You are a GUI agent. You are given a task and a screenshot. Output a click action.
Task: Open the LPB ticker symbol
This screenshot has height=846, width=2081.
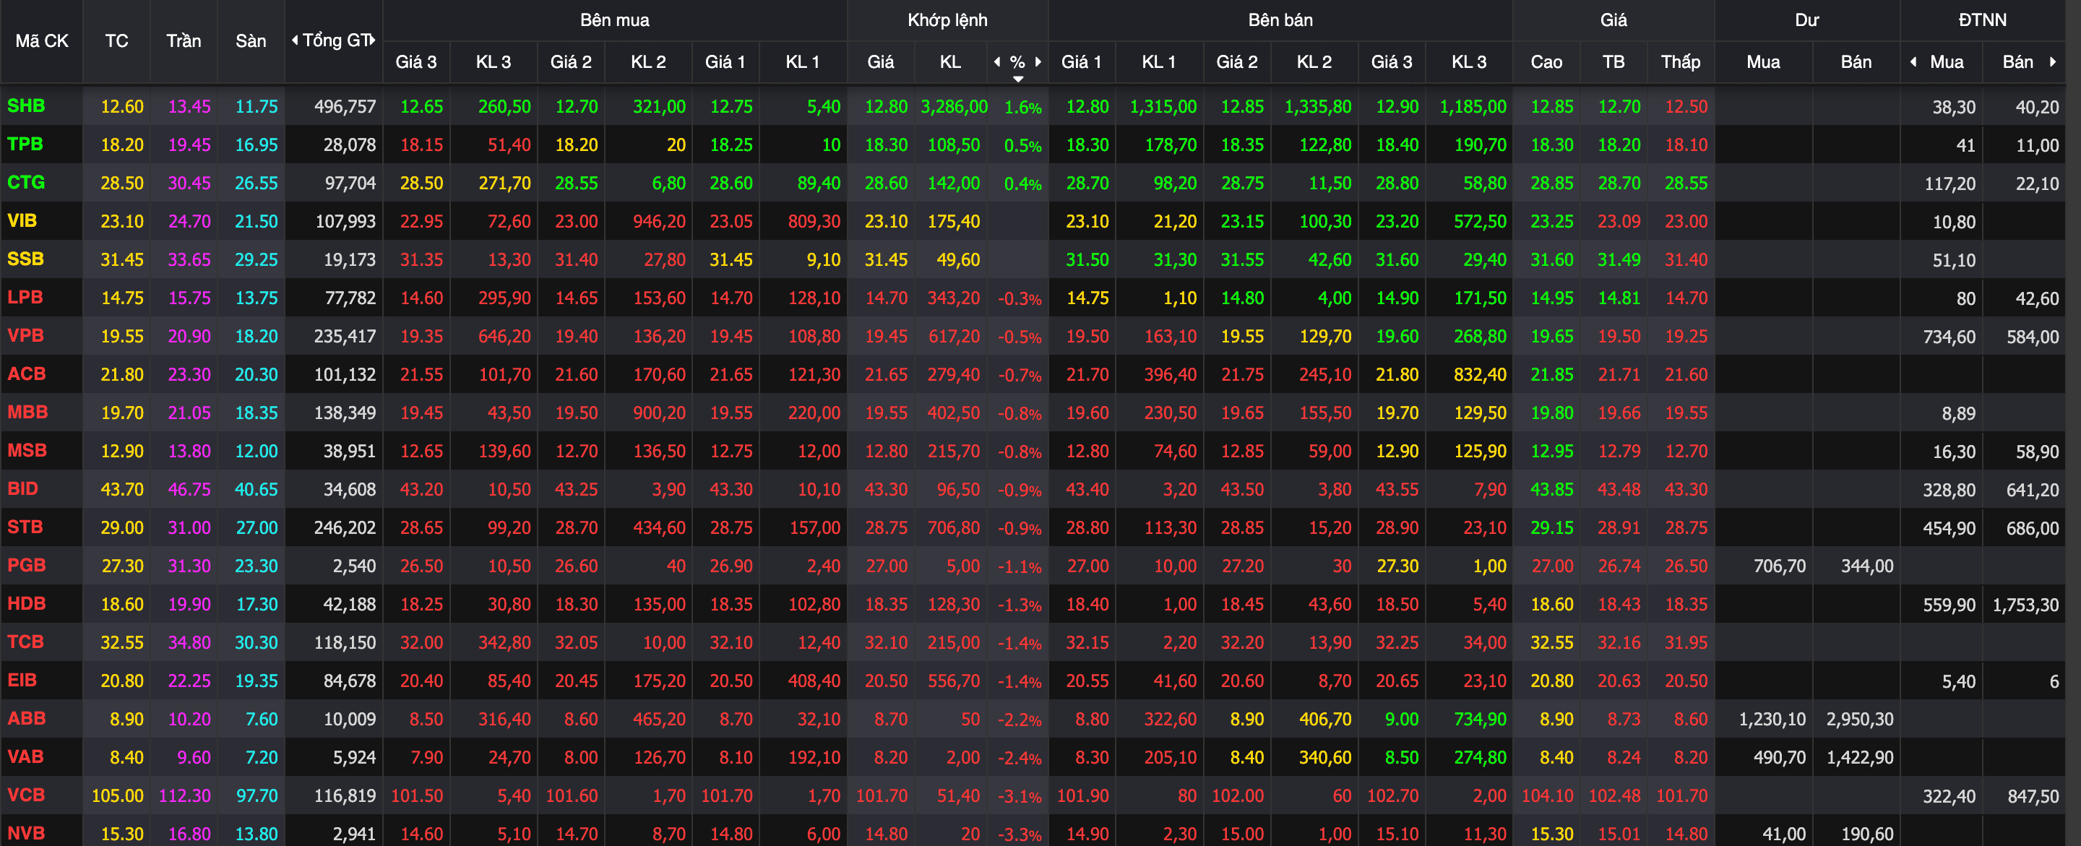point(25,298)
